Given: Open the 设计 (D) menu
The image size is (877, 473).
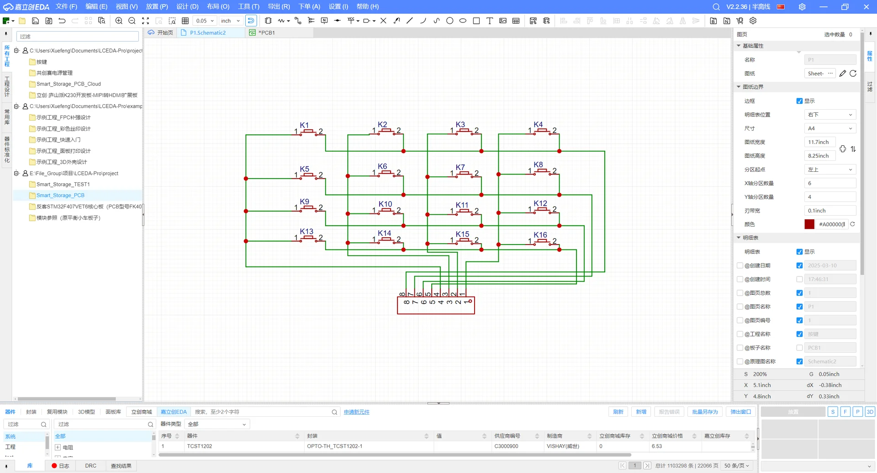Looking at the screenshot, I should click(187, 6).
